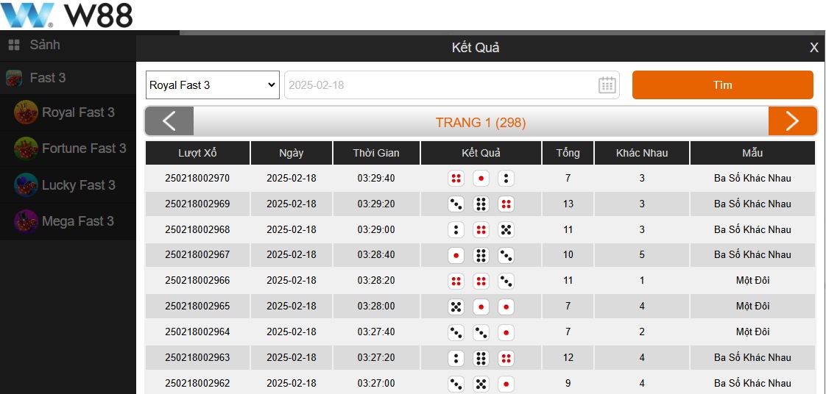826x394 pixels.
Task: Click the date field showing 2025-02-18
Action: pos(451,85)
